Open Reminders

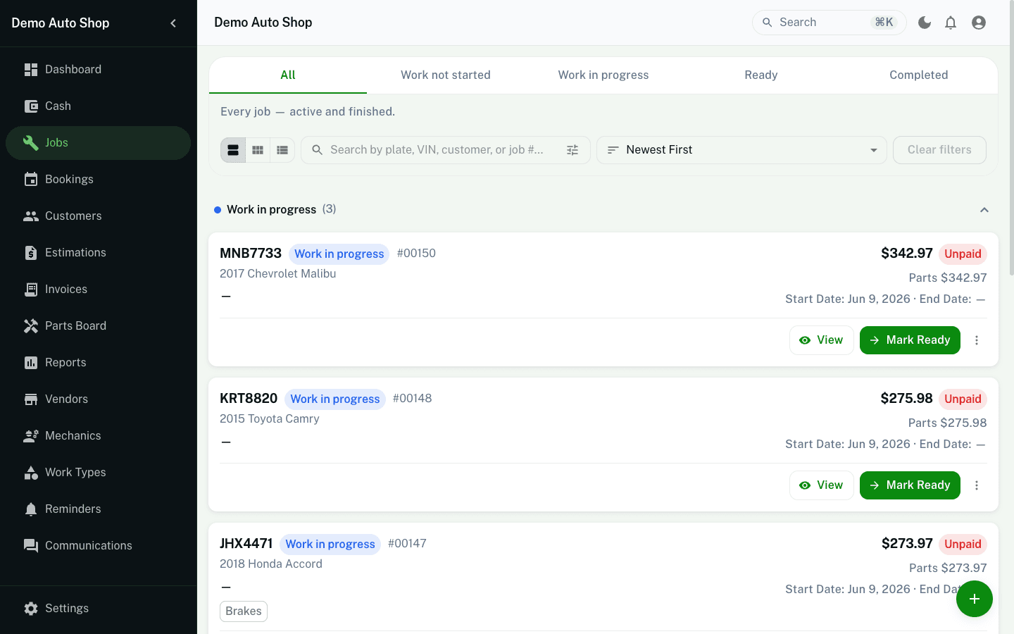pos(98,509)
